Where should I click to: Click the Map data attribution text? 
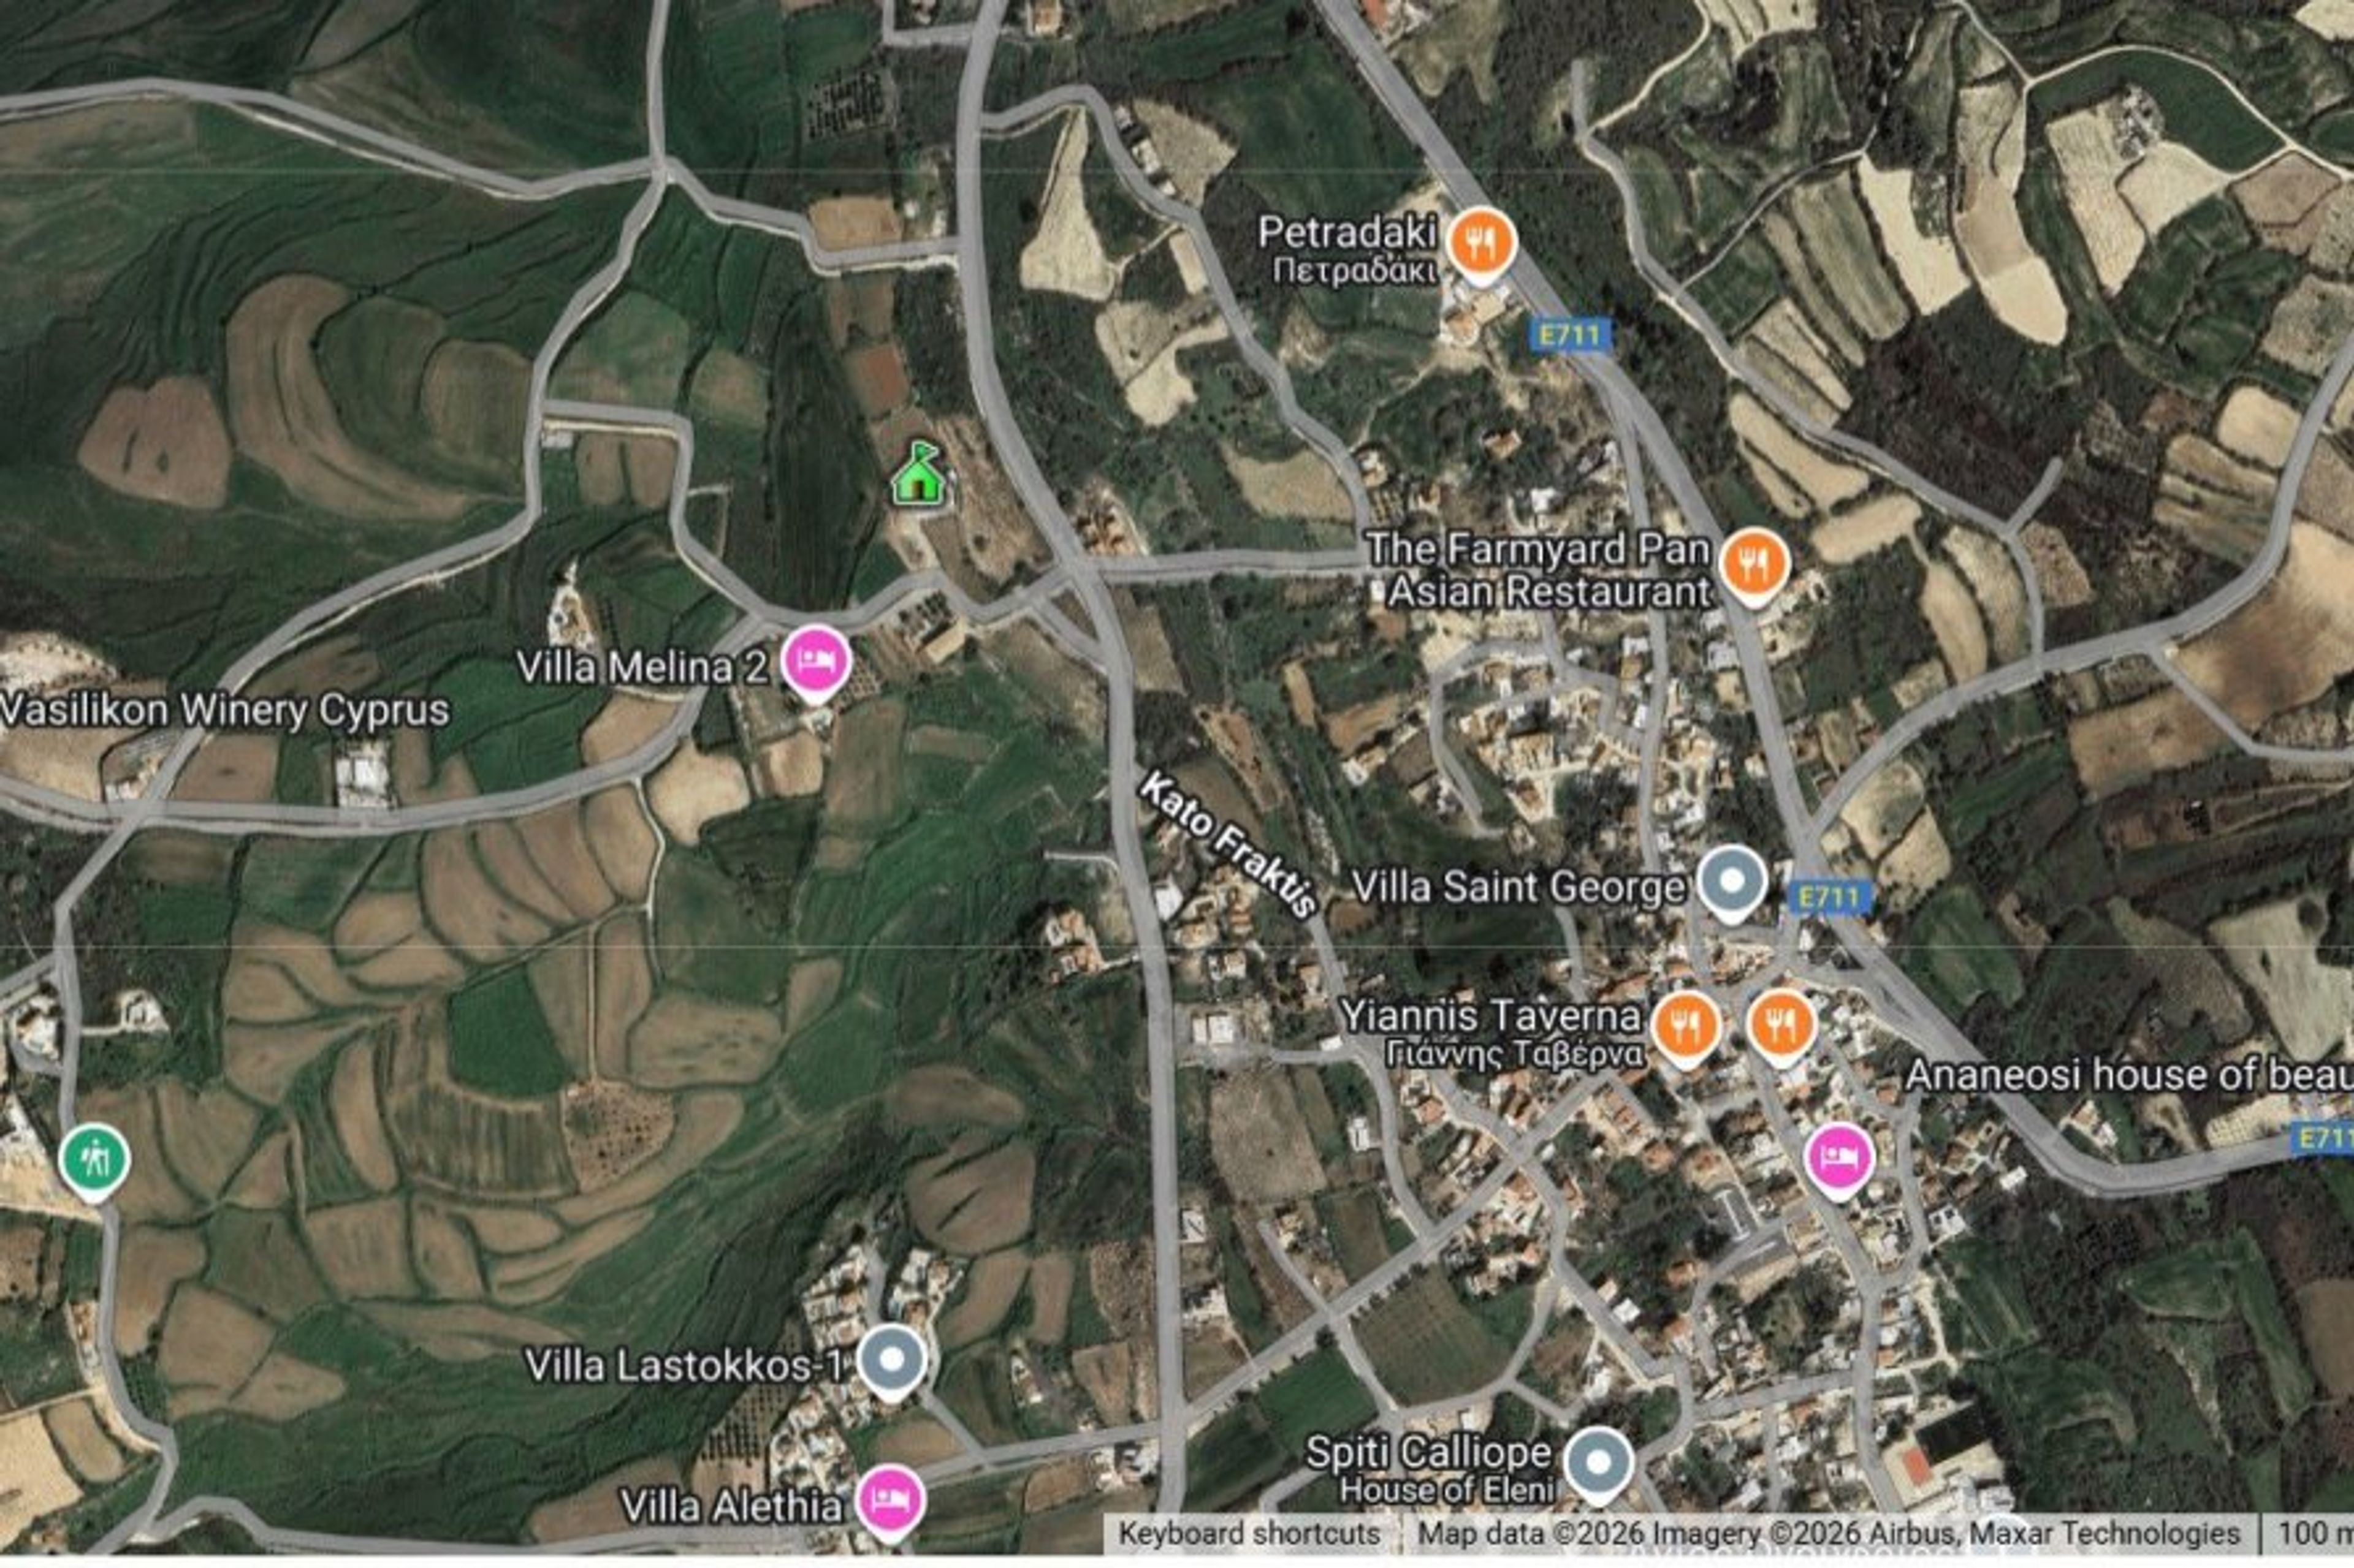(x=1829, y=1534)
